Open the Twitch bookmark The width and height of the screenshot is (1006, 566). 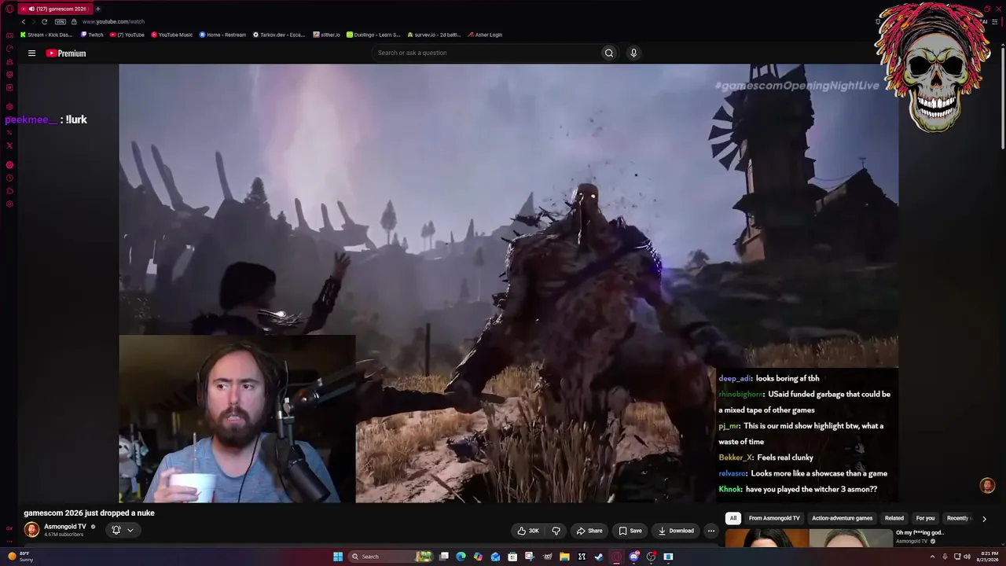[92, 35]
